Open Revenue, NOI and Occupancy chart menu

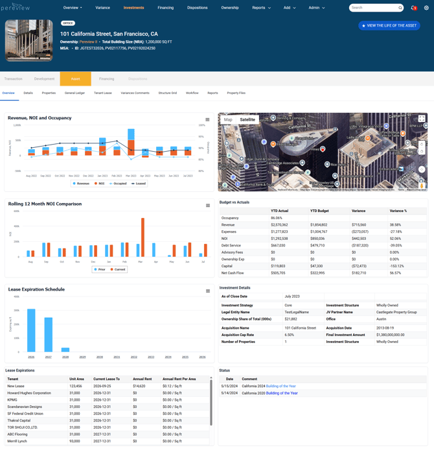click(207, 119)
